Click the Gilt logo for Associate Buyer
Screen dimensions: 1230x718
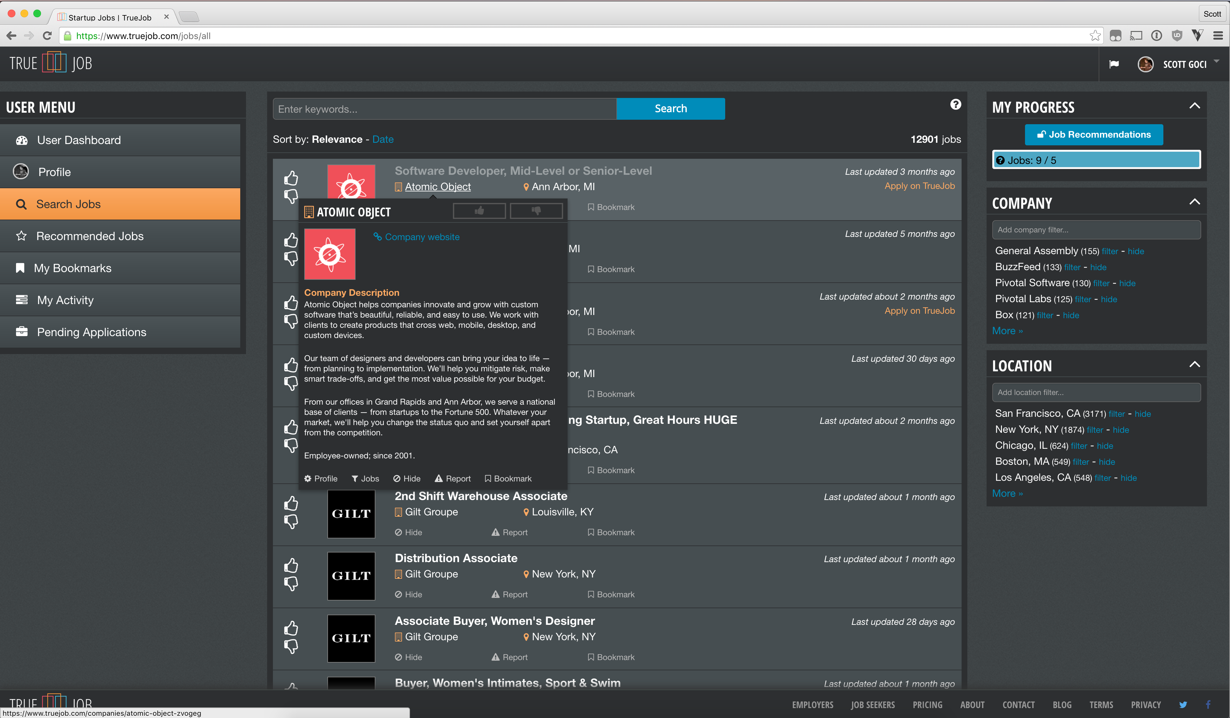tap(351, 638)
